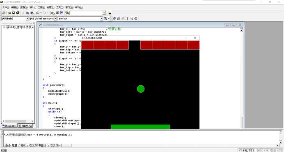This screenshot has width=284, height=152.
Task: Open the 窗口(W) menu
Action: point(69,7)
